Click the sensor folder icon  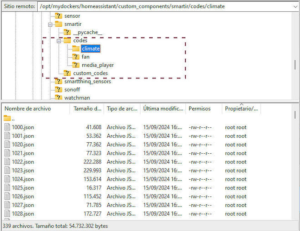(58, 16)
